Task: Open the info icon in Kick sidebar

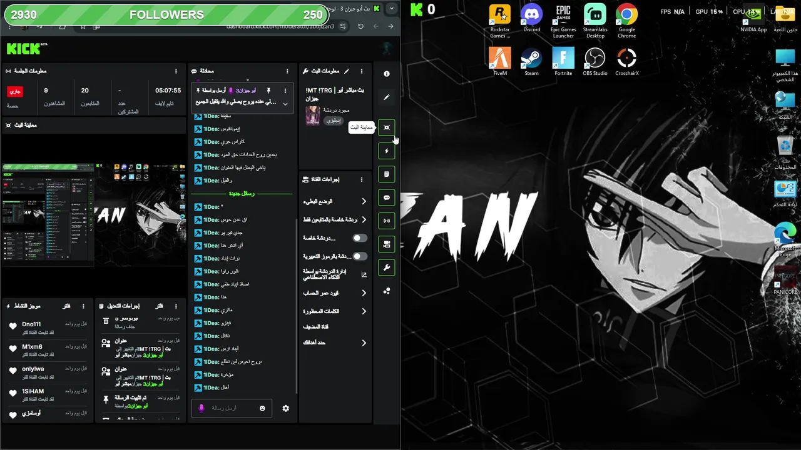Action: click(x=387, y=74)
